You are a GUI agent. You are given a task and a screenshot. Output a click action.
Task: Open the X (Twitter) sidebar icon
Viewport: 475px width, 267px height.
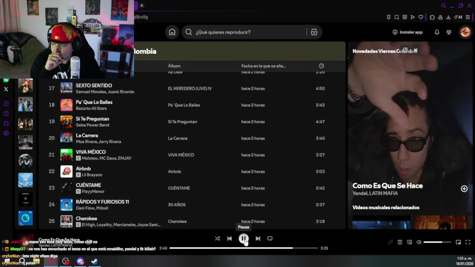pyautogui.click(x=6, y=89)
